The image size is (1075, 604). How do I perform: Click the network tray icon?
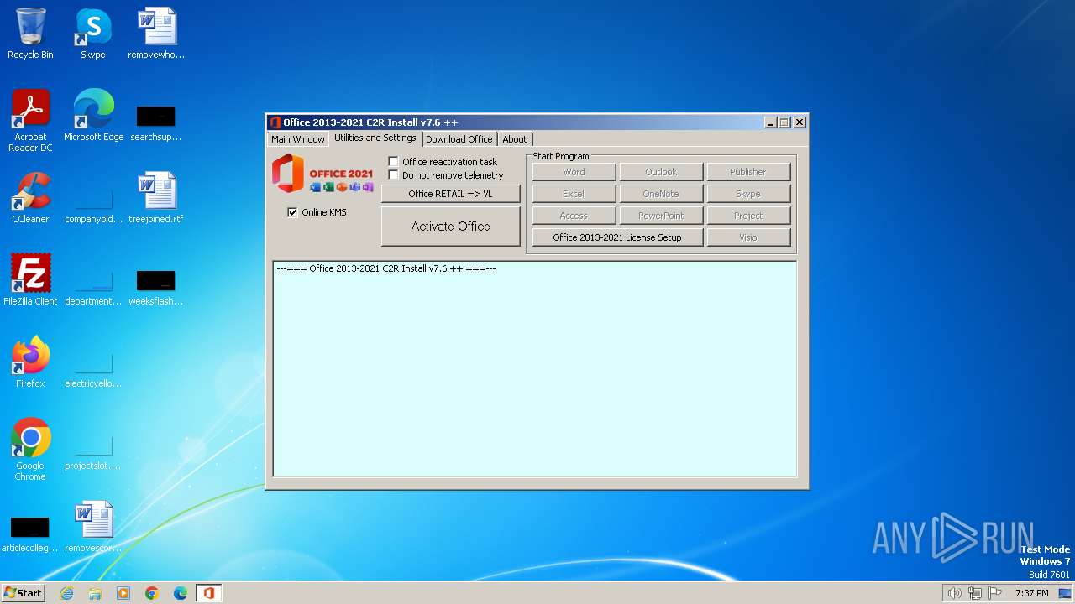[x=975, y=593]
